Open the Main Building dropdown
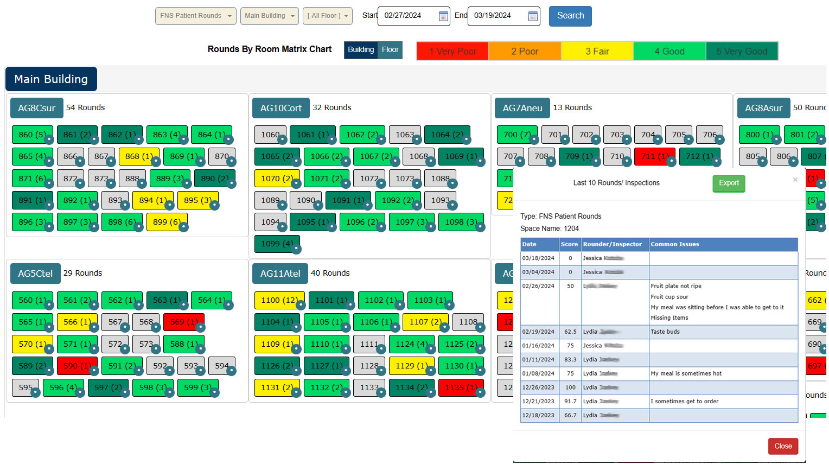 tap(269, 16)
